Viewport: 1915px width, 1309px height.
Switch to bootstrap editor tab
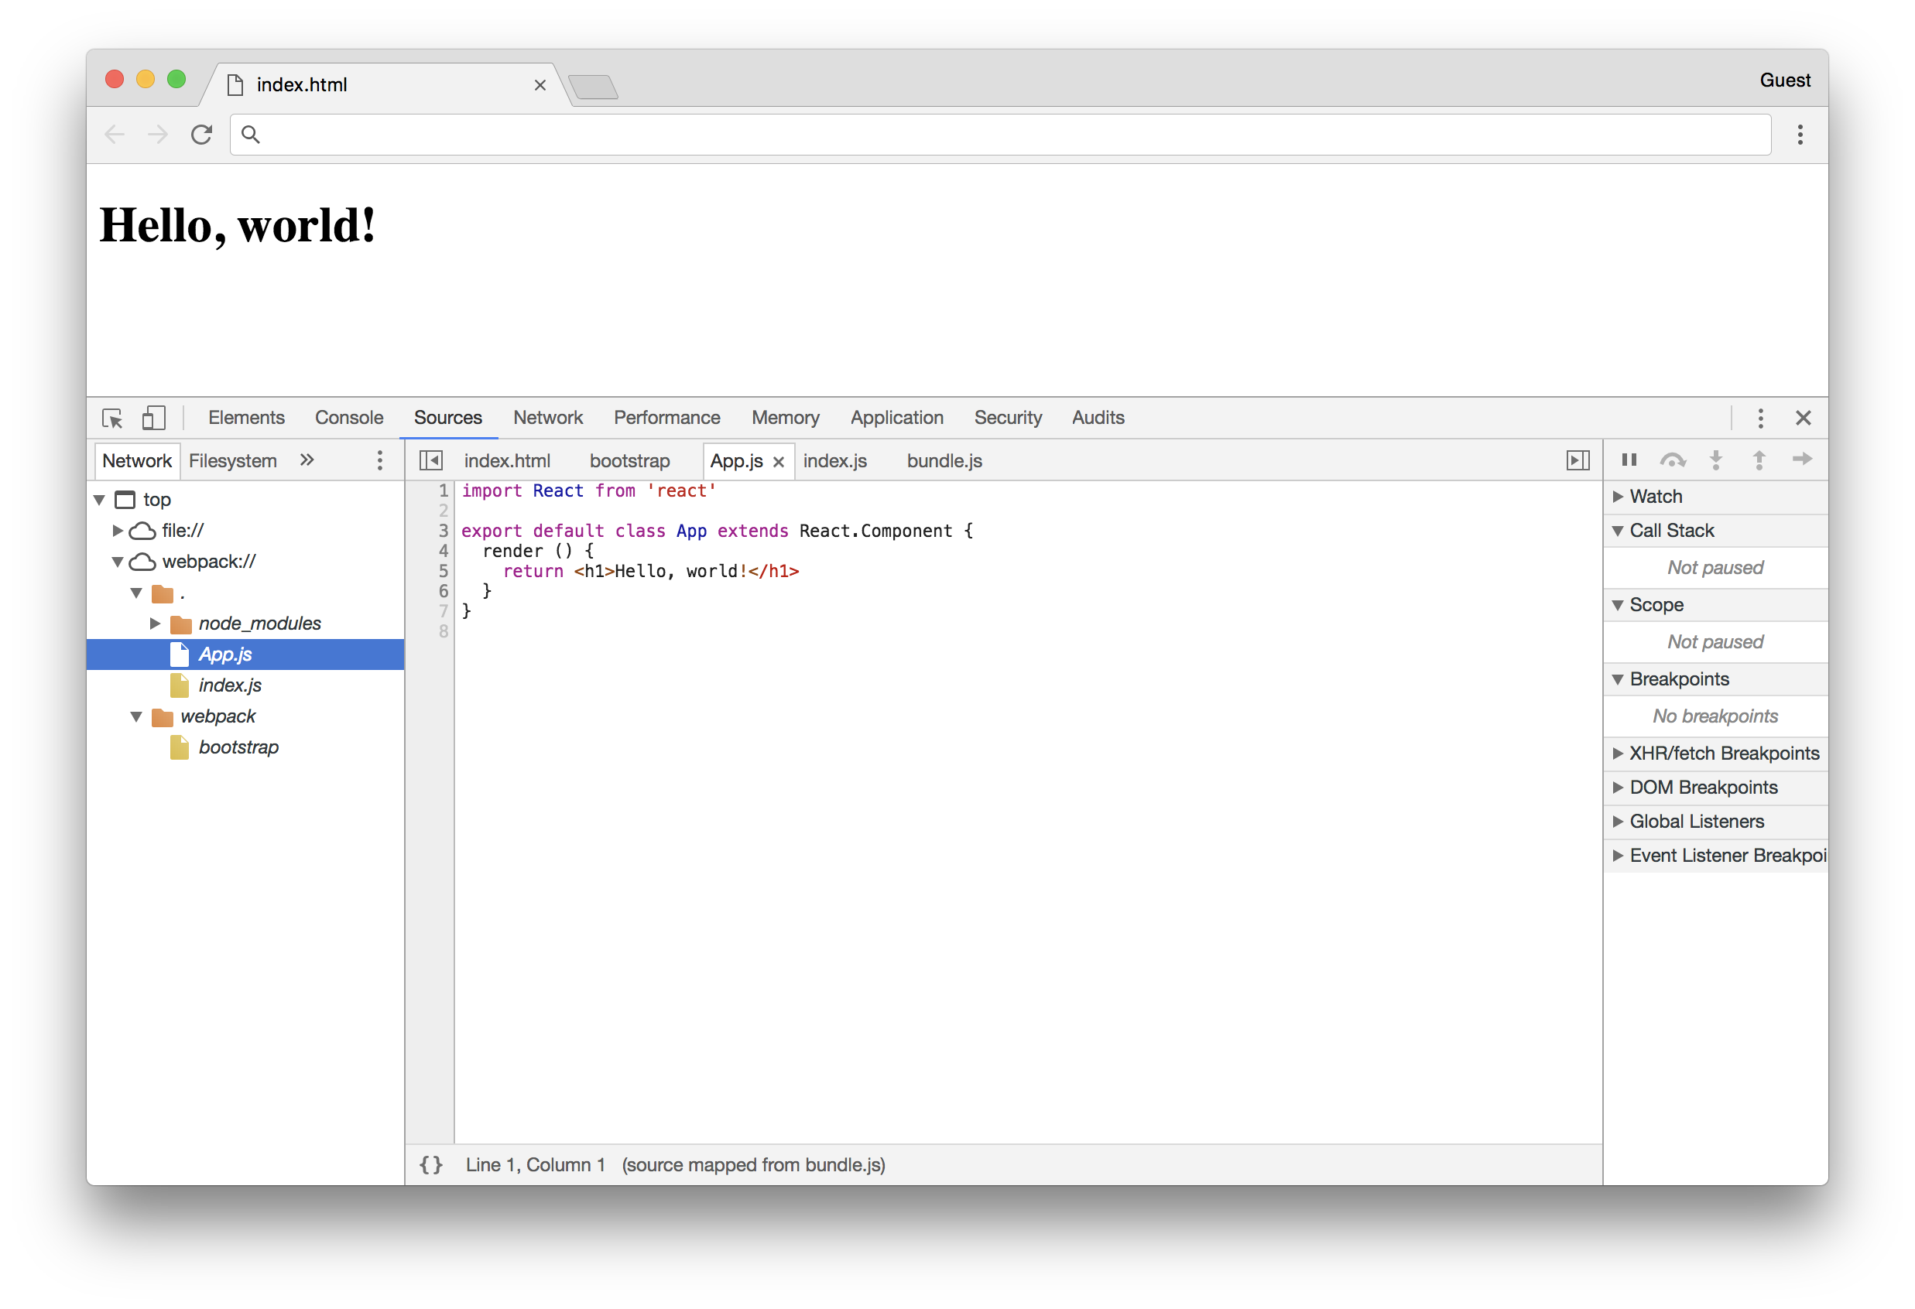click(630, 460)
